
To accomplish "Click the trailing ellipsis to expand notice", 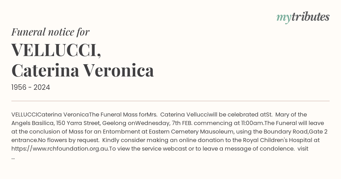I will tap(13, 158).
